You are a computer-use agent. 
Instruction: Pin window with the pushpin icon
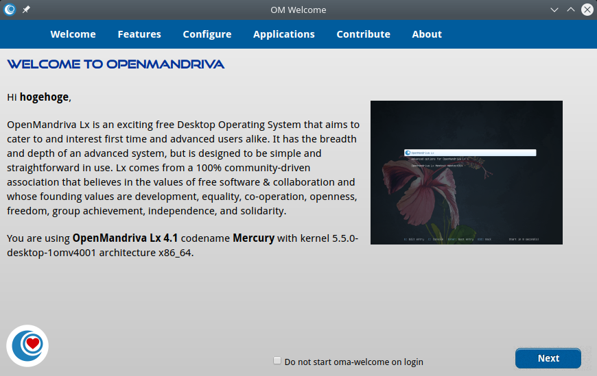click(x=26, y=10)
